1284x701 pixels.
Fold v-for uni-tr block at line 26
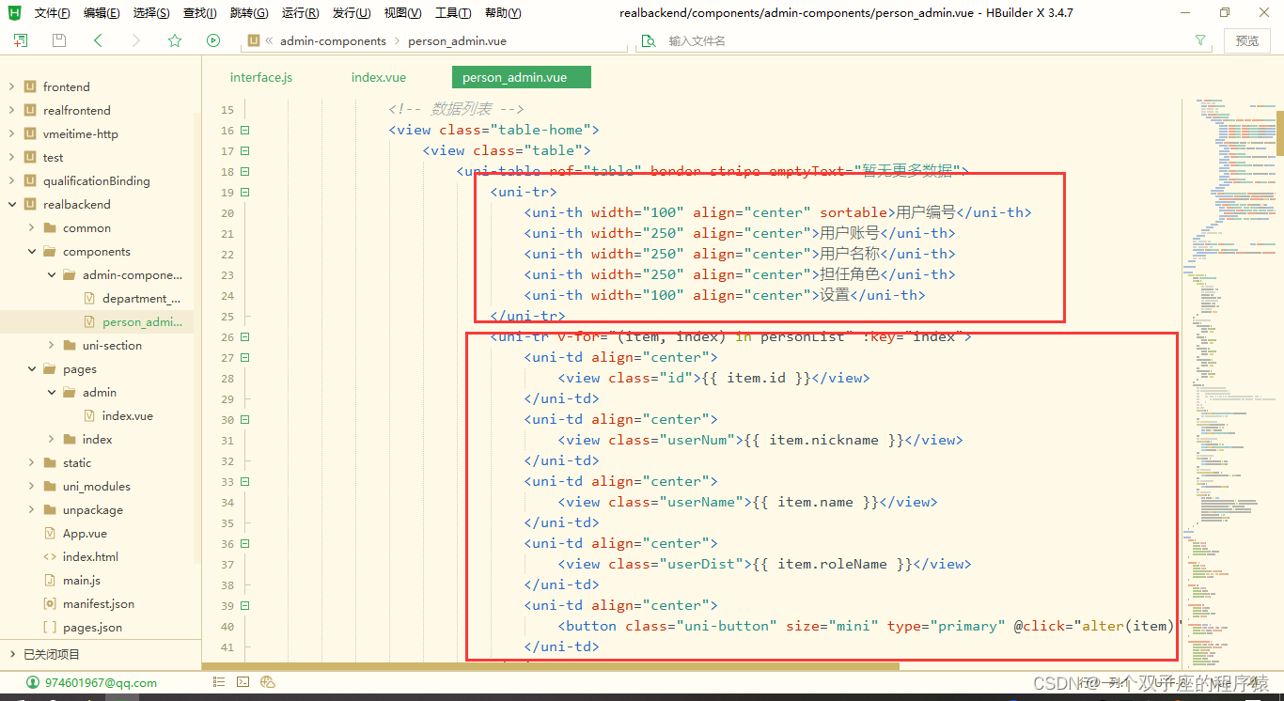[245, 337]
